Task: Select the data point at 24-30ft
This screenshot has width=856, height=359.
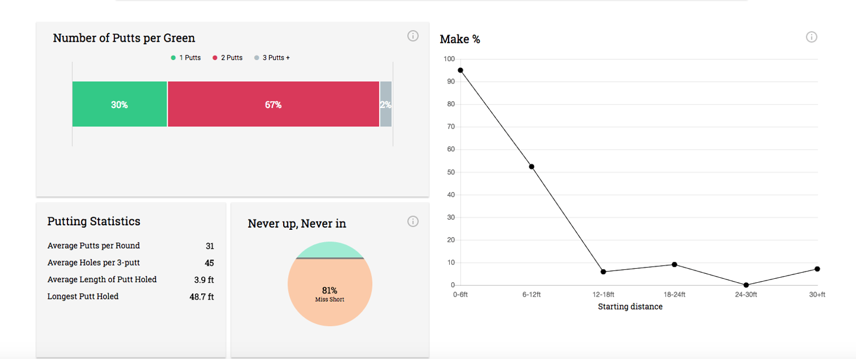Action: 745,286
